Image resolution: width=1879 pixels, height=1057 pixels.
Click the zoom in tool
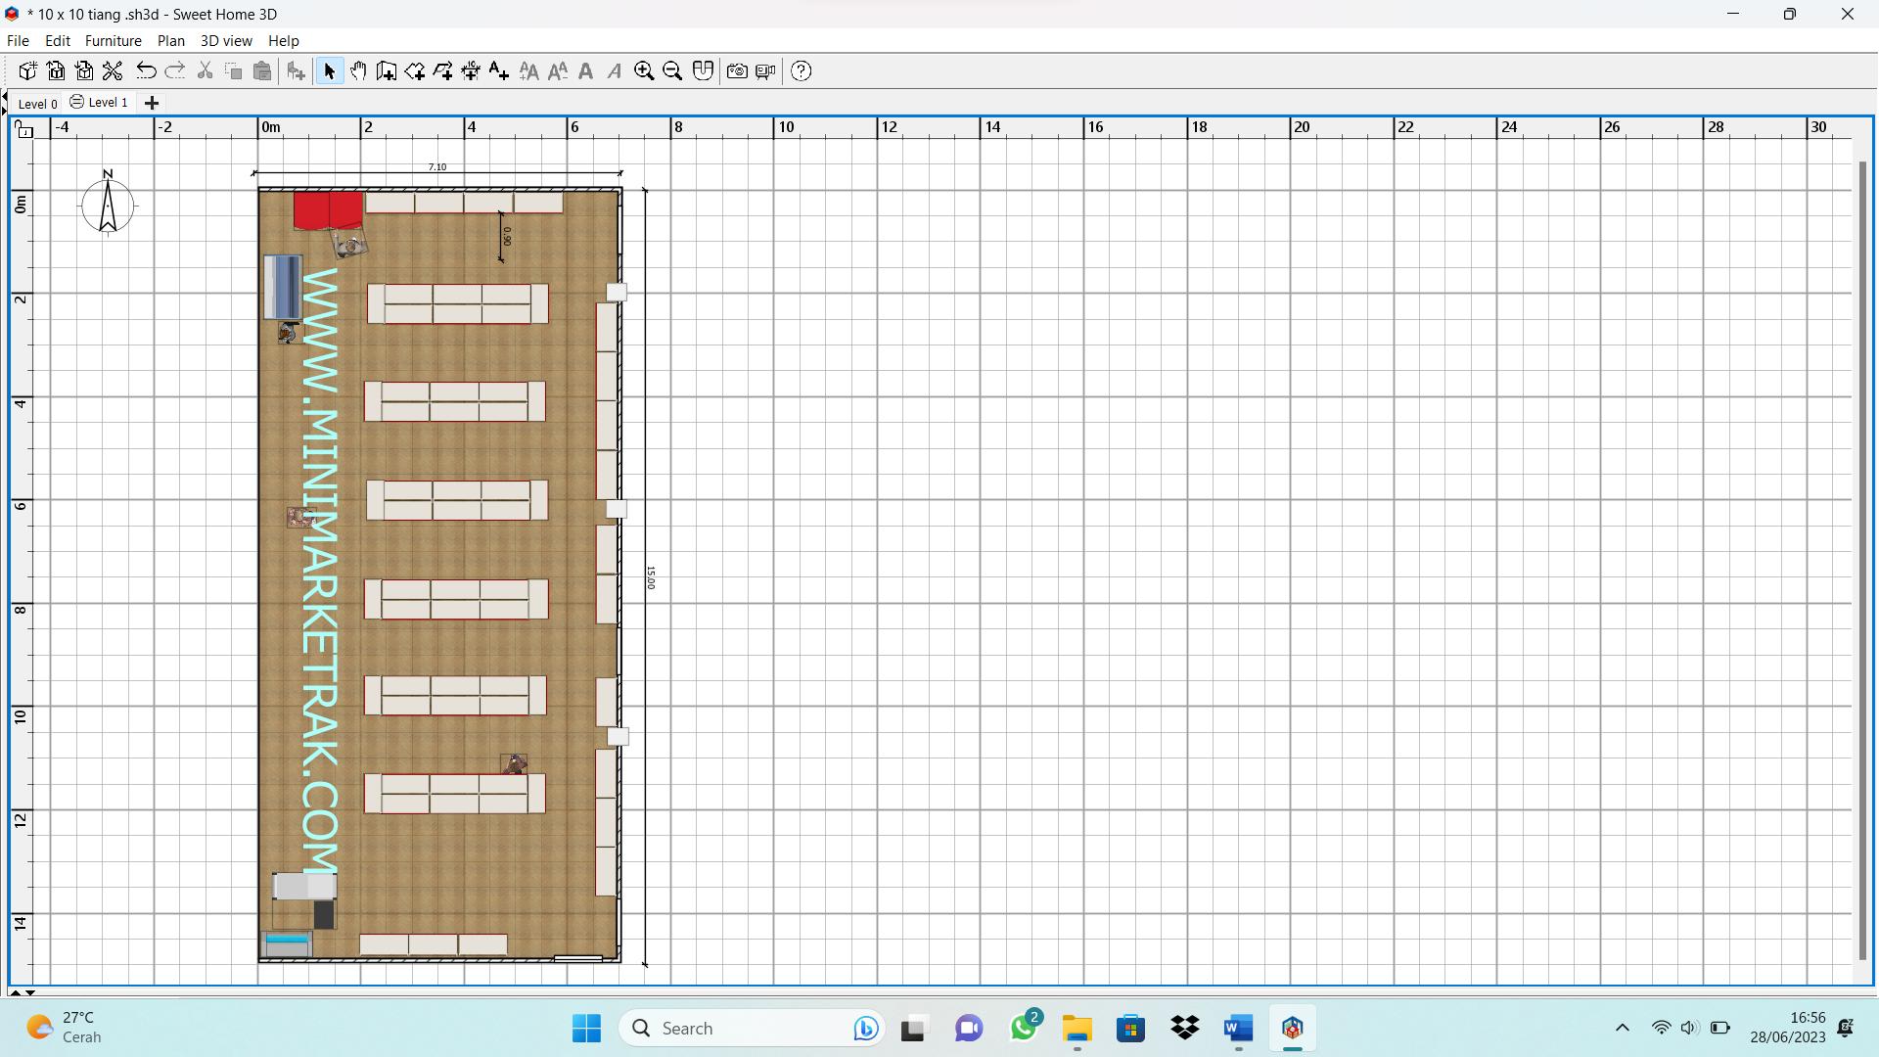click(644, 71)
